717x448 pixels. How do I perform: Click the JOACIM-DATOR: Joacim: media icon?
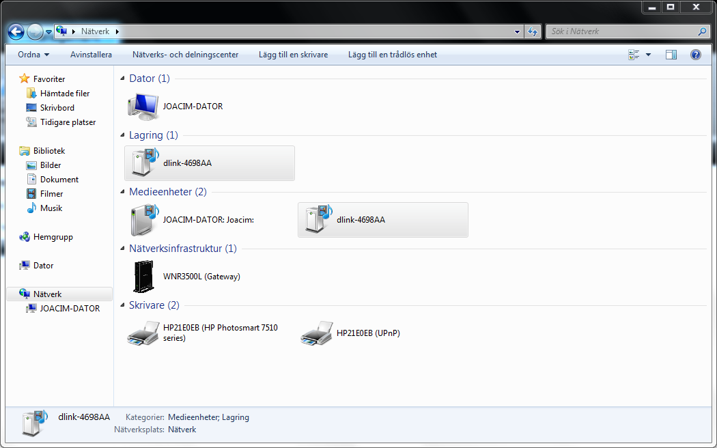click(x=145, y=220)
